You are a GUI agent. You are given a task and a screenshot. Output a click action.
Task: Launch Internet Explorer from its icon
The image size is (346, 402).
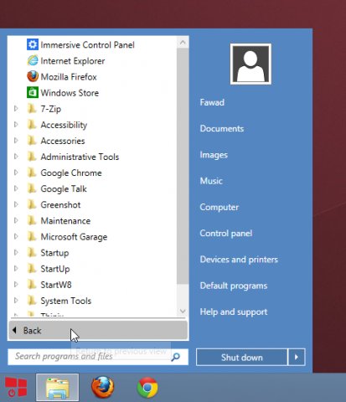33,60
